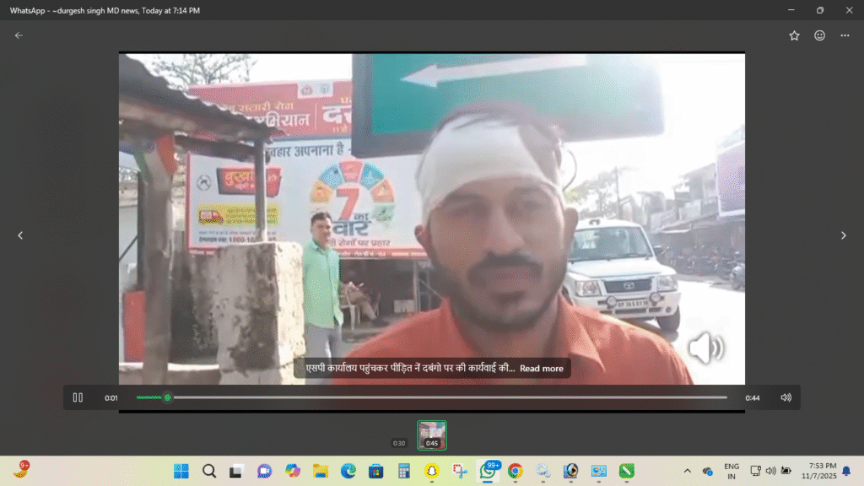Image resolution: width=864 pixels, height=486 pixels.
Task: Star this media with the star icon
Action: coord(794,35)
